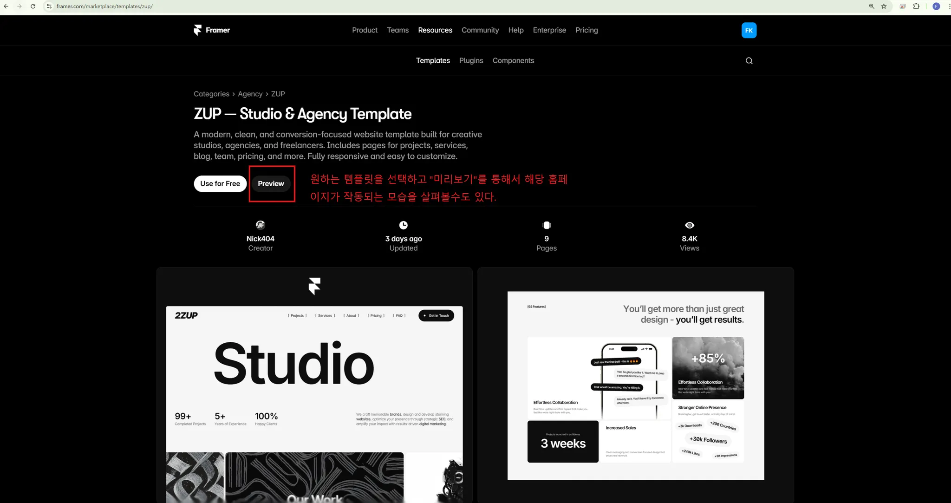Click the Nick404 creator avatar icon
The width and height of the screenshot is (951, 503).
[x=261, y=225]
